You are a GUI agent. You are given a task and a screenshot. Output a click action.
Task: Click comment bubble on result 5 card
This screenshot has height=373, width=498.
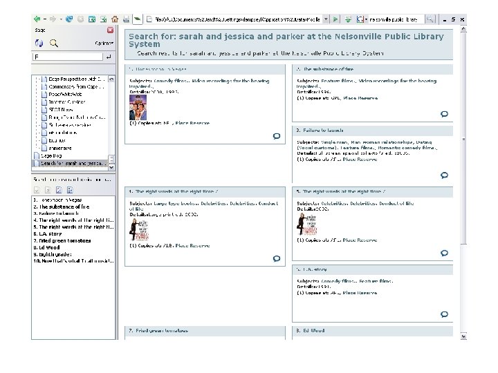[x=444, y=253]
